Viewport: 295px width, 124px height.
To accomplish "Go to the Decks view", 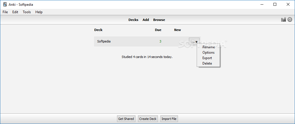I will click(x=133, y=20).
